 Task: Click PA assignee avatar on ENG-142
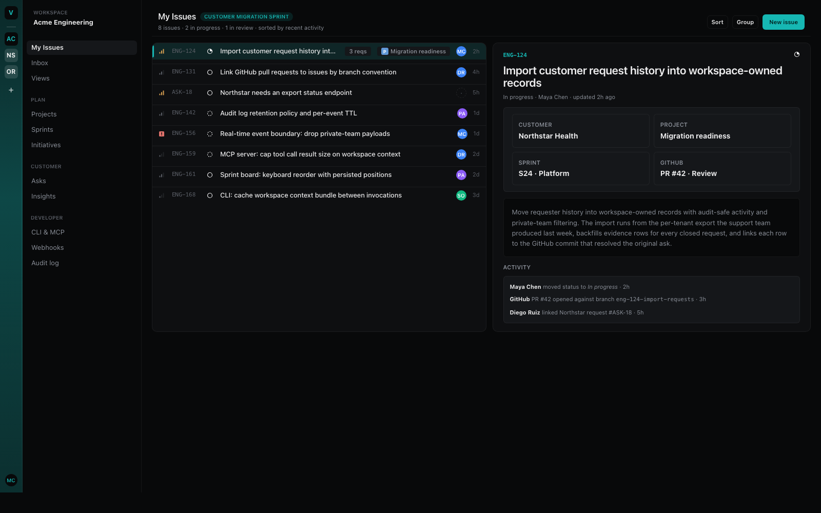click(462, 113)
